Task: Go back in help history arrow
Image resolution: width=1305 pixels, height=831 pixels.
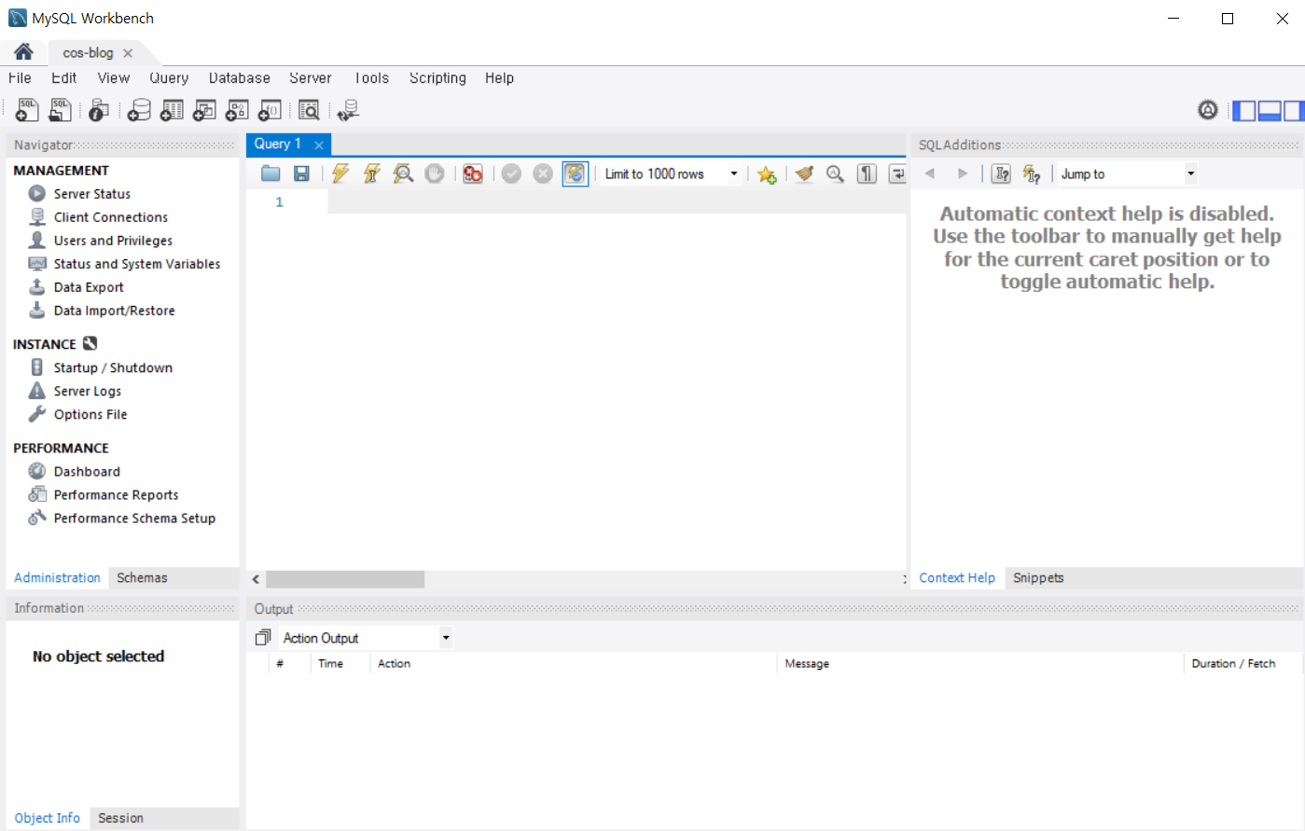Action: coord(929,173)
